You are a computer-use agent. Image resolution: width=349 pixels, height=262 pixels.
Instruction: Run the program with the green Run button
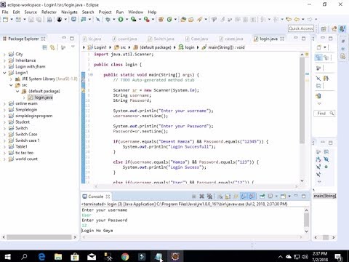pos(121,20)
